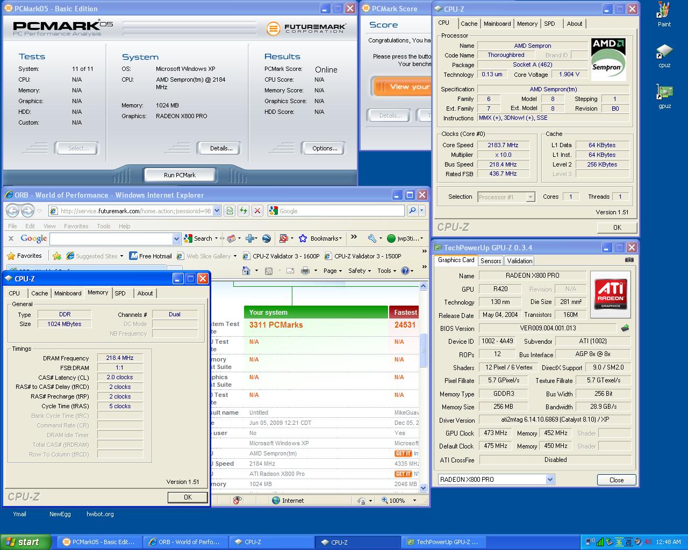The width and height of the screenshot is (688, 550).
Task: Add page to Favorites bar icon
Action: 56,256
